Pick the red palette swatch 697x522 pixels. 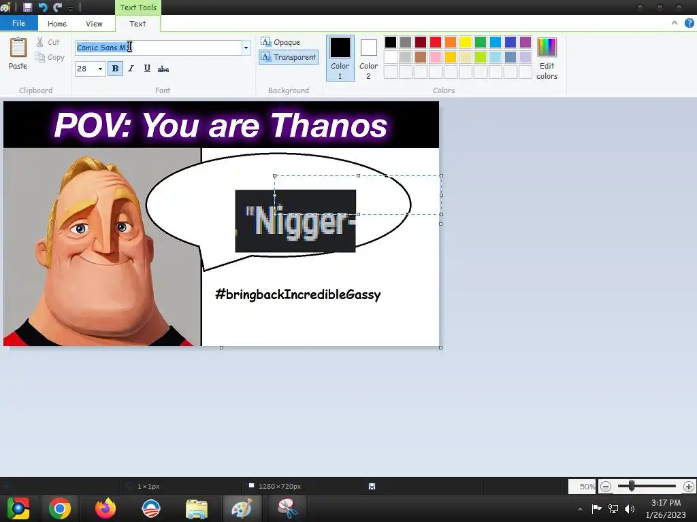coord(436,42)
